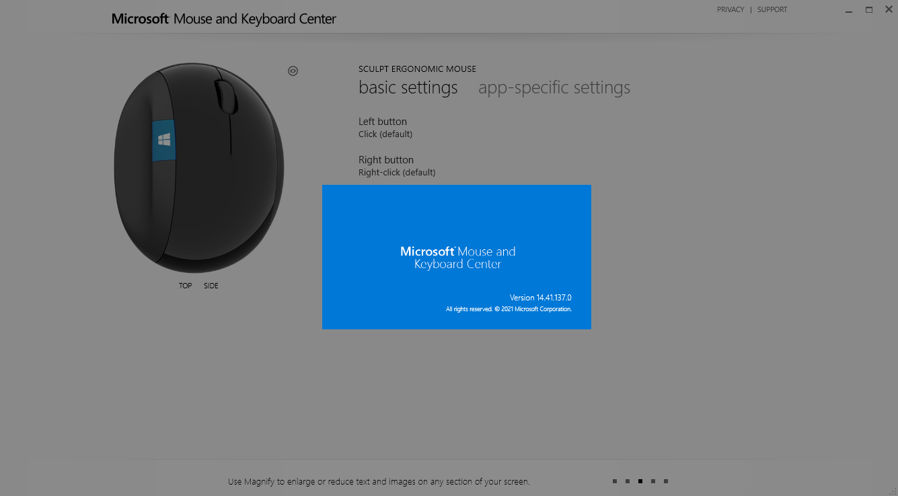Select the fourth tip pagination dot

click(x=653, y=481)
